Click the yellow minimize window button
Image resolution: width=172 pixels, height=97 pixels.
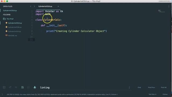(4, 1)
